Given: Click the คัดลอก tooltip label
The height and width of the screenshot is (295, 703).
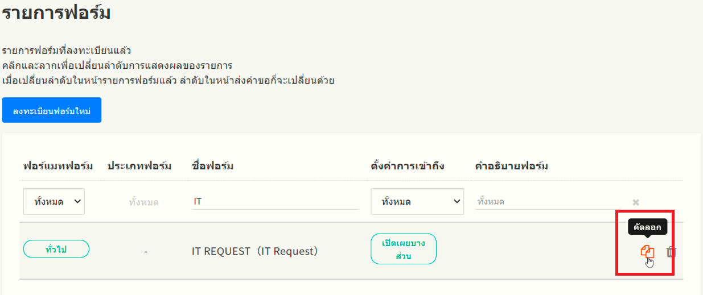Looking at the screenshot, I should point(647,227).
